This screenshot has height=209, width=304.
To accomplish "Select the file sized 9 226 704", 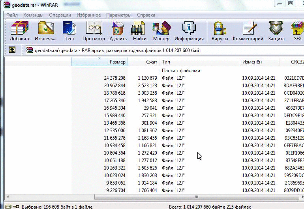I will pos(154,190).
